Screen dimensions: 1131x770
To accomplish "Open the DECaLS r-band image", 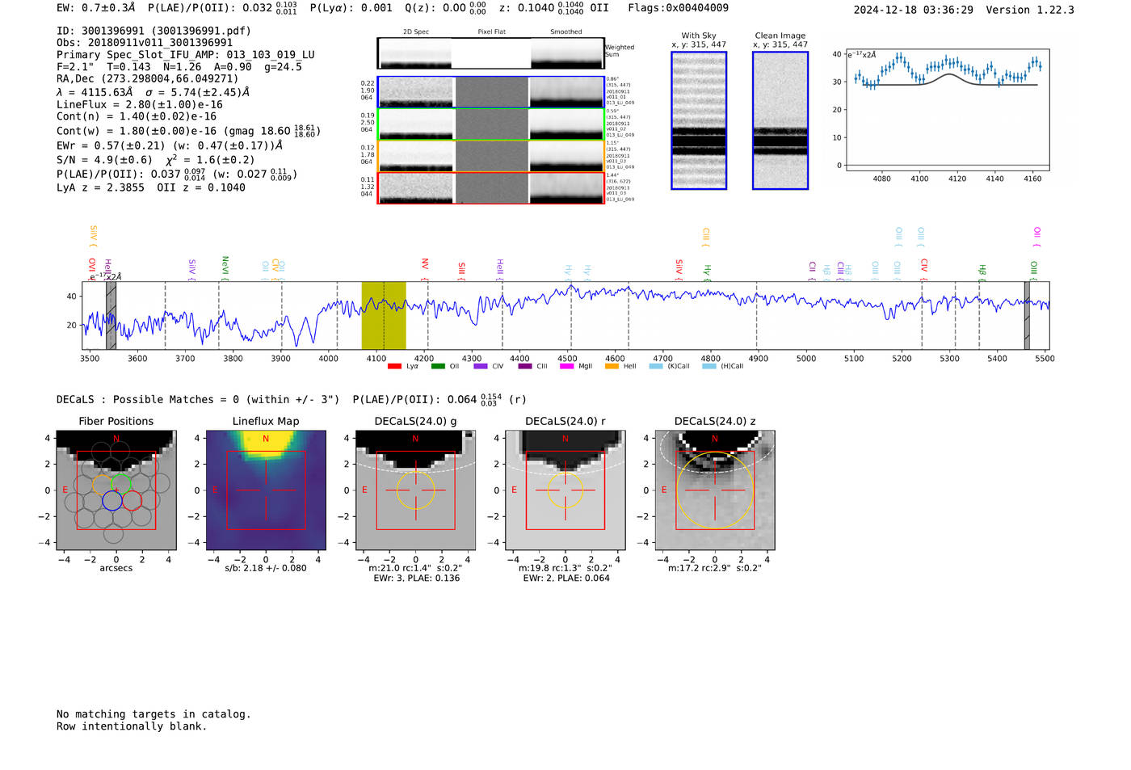I will click(565, 490).
